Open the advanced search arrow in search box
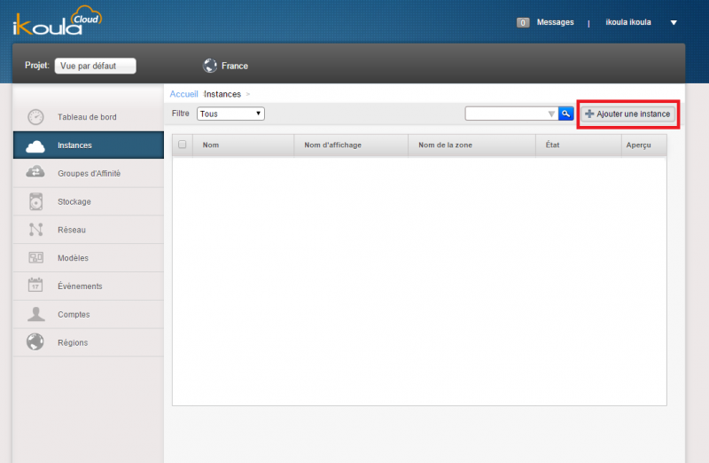Viewport: 709px width, 463px height. [551, 114]
